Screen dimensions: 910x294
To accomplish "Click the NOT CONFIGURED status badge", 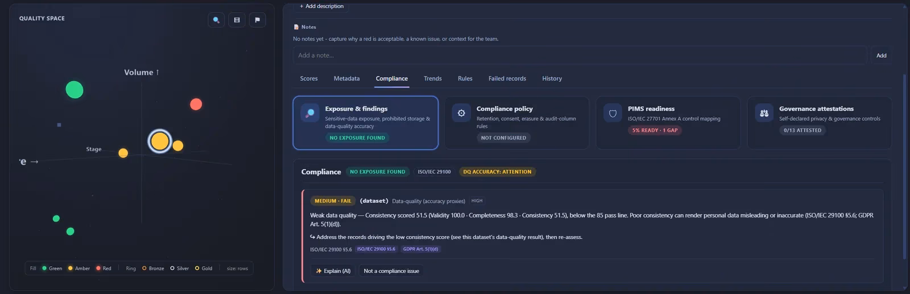I will pos(503,138).
